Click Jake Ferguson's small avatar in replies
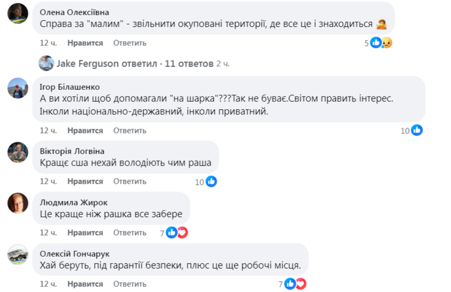 pyautogui.click(x=47, y=63)
